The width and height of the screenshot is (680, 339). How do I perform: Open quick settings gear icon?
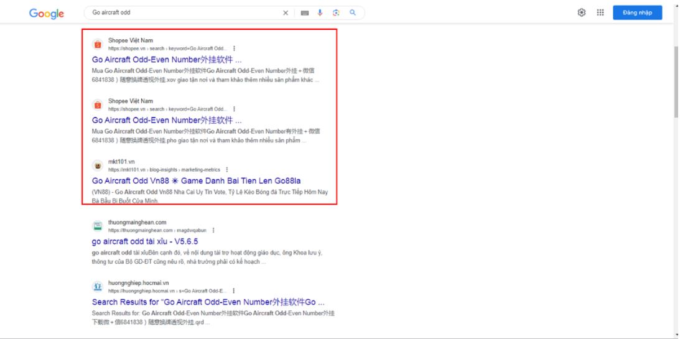coord(582,12)
